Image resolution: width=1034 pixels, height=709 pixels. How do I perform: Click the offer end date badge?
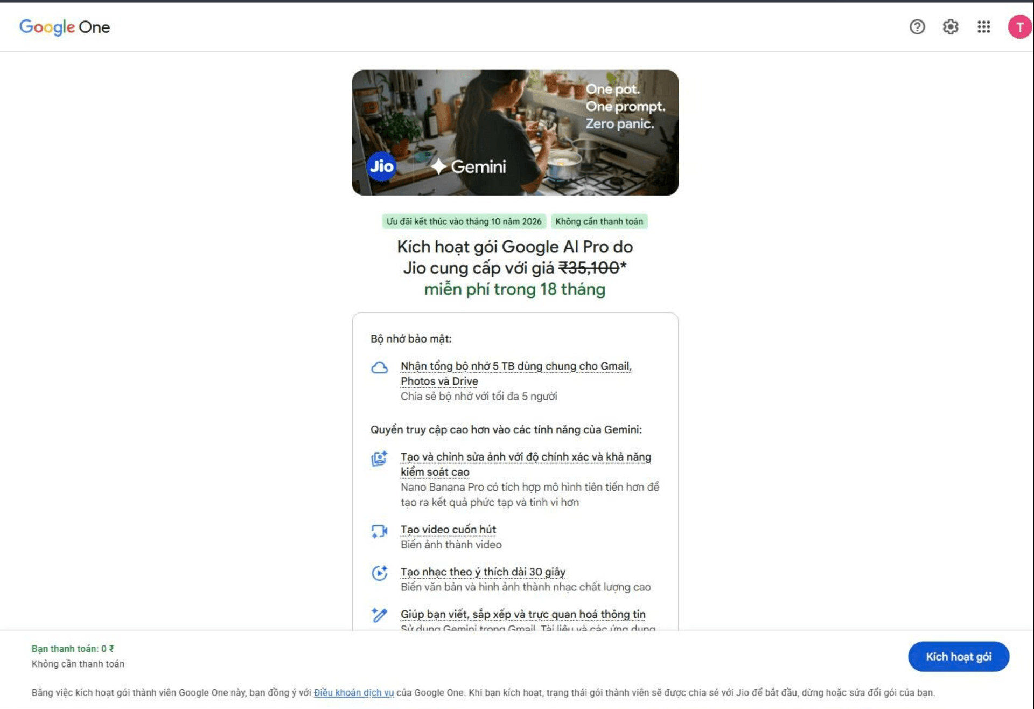[x=464, y=221]
